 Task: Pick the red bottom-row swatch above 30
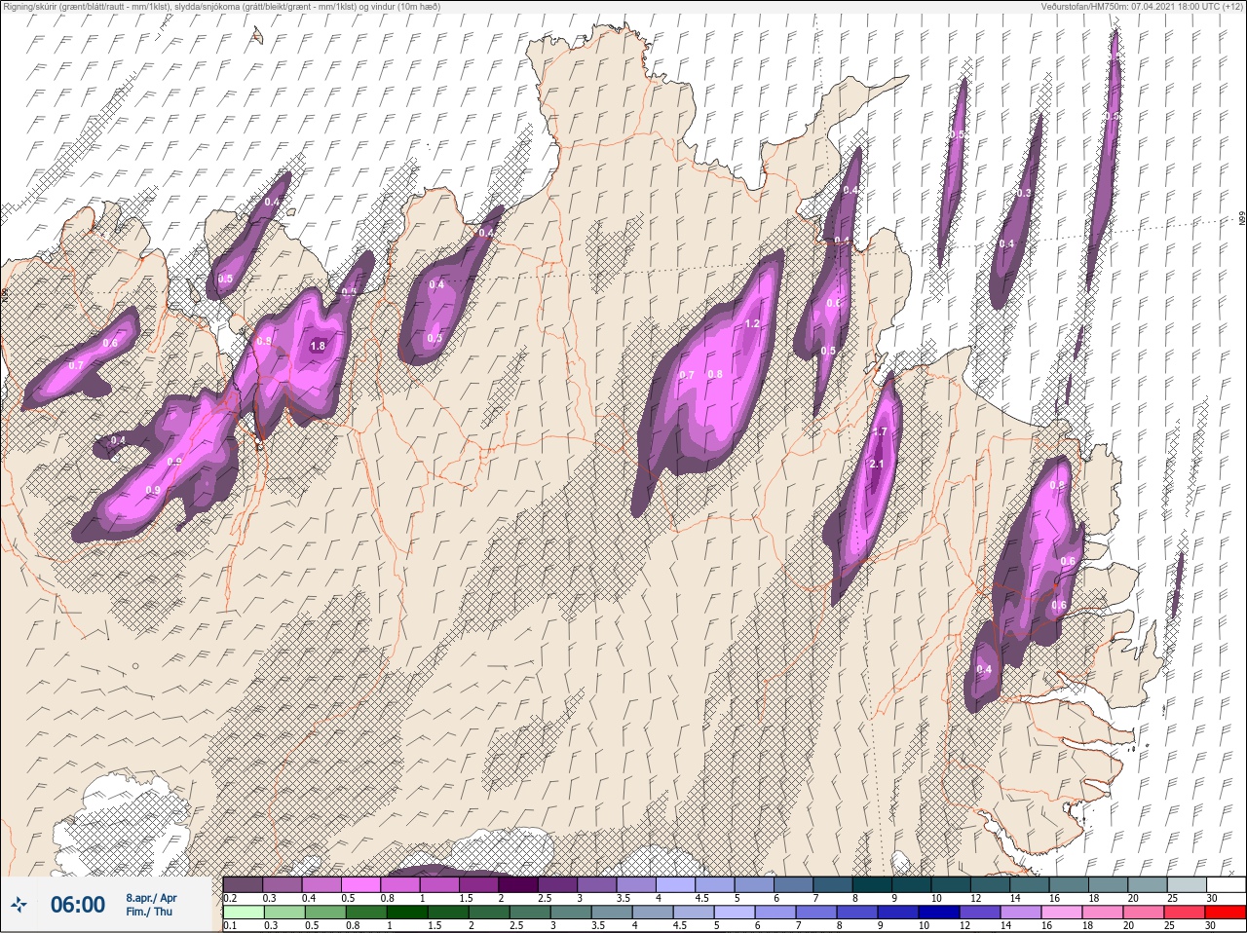point(1227,913)
